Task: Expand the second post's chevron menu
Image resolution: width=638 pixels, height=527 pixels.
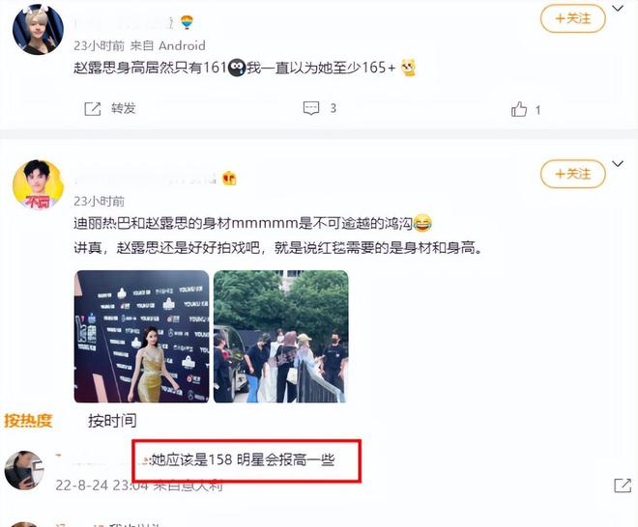Action: pos(618,164)
